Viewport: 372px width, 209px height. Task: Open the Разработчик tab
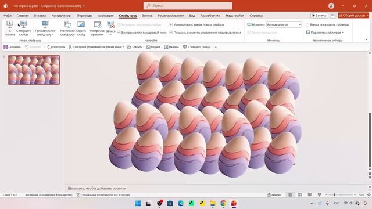pyautogui.click(x=210, y=16)
